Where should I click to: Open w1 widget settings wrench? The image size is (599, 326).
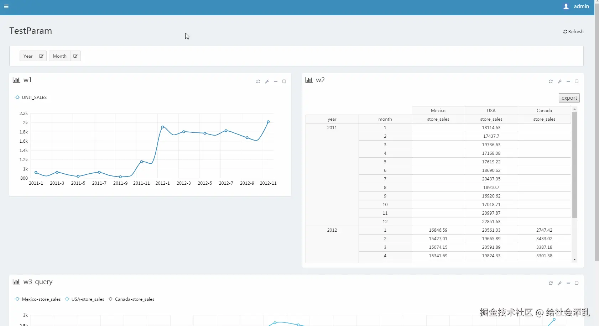click(x=267, y=81)
